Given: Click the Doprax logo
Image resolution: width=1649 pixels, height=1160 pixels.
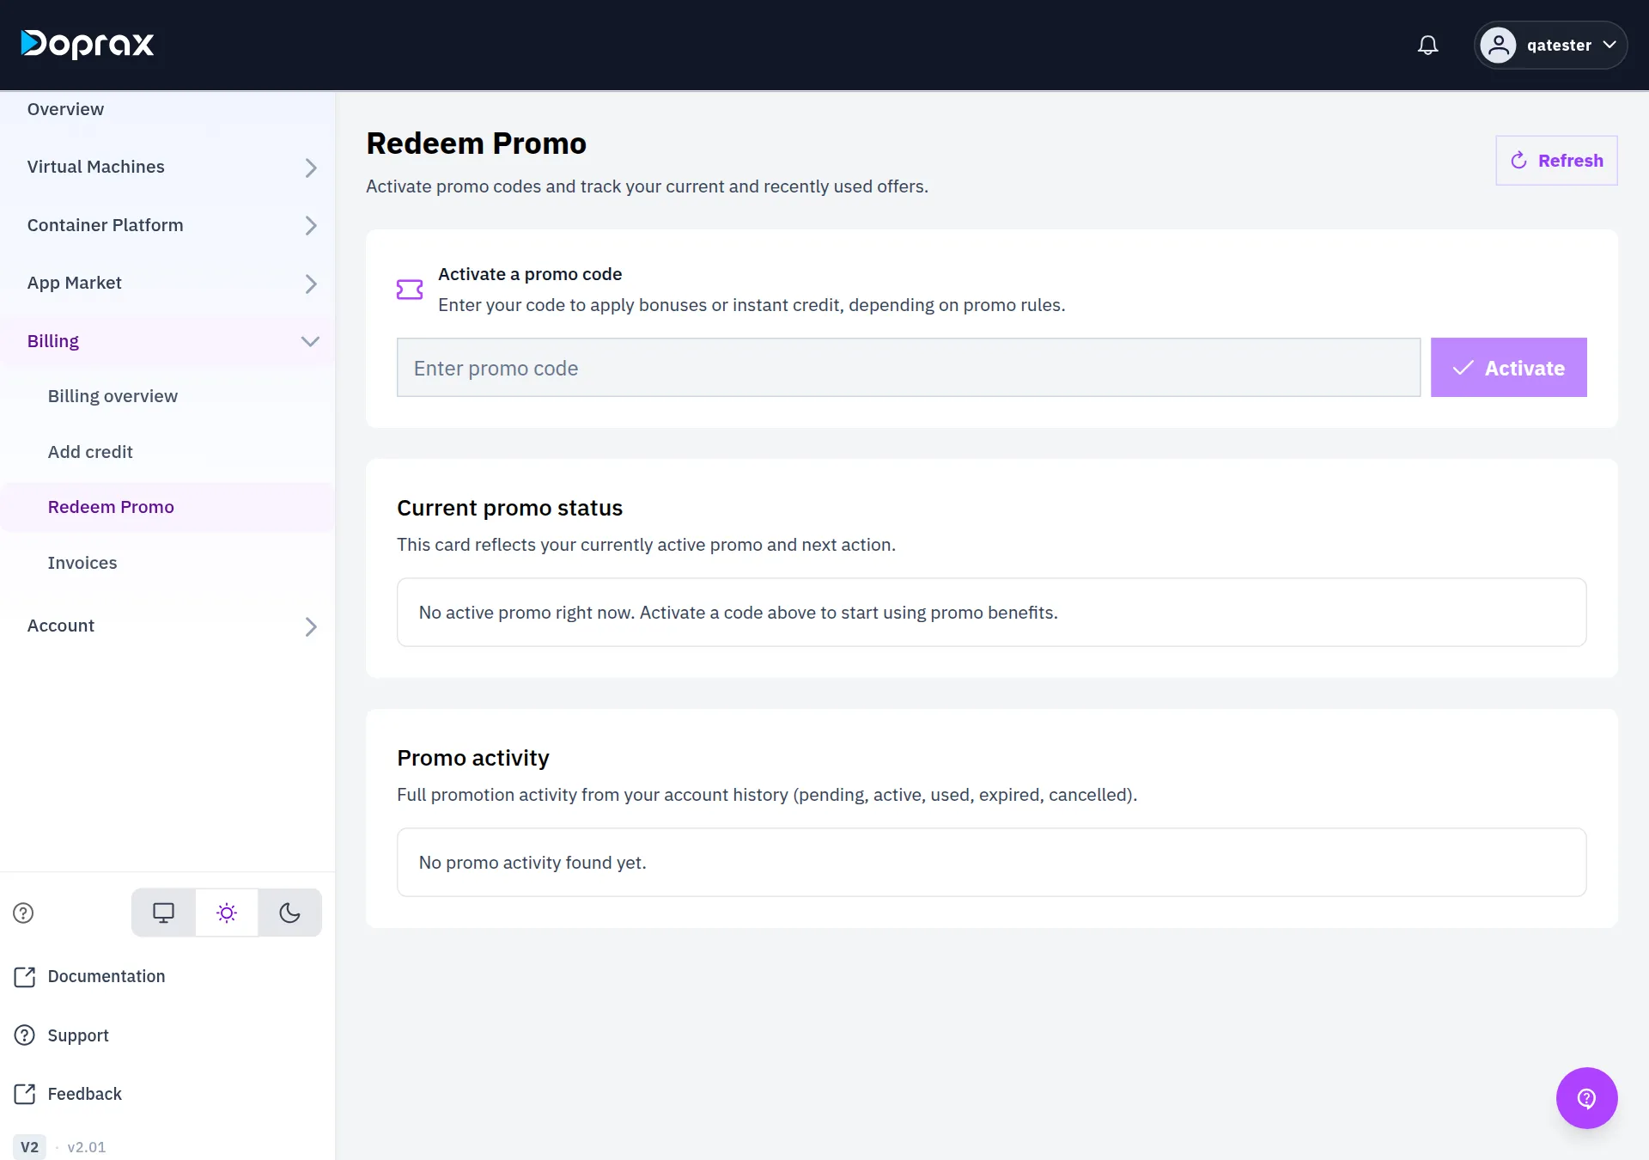Looking at the screenshot, I should tap(88, 44).
